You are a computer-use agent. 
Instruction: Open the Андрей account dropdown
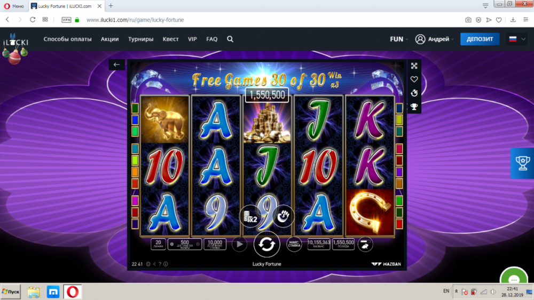tap(435, 39)
